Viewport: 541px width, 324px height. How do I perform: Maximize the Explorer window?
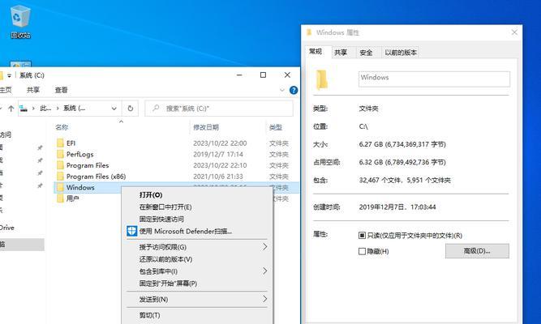(263, 75)
